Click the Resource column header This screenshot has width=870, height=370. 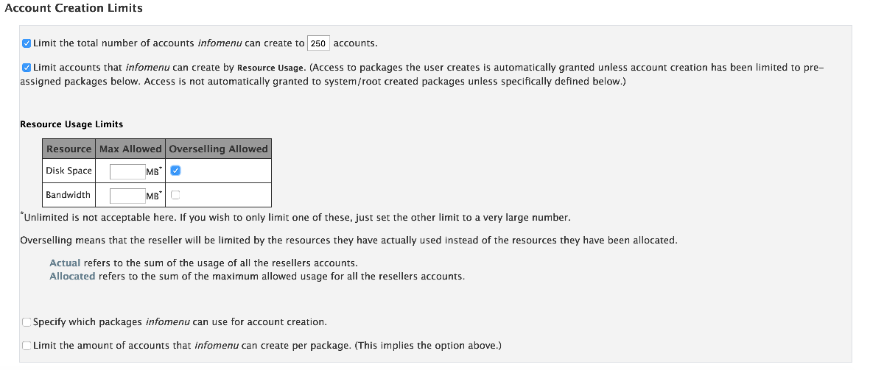pyautogui.click(x=69, y=149)
